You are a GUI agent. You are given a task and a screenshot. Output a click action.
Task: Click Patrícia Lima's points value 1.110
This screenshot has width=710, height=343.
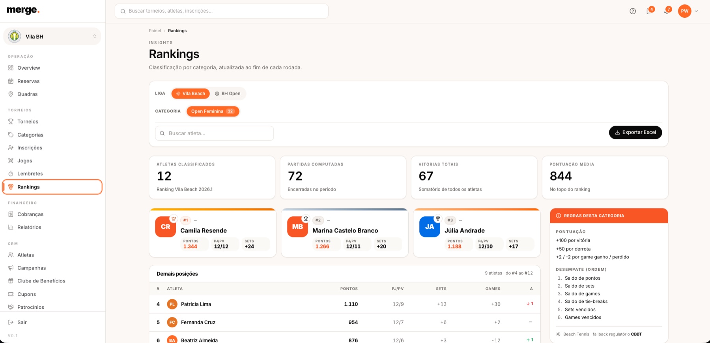tap(351, 304)
